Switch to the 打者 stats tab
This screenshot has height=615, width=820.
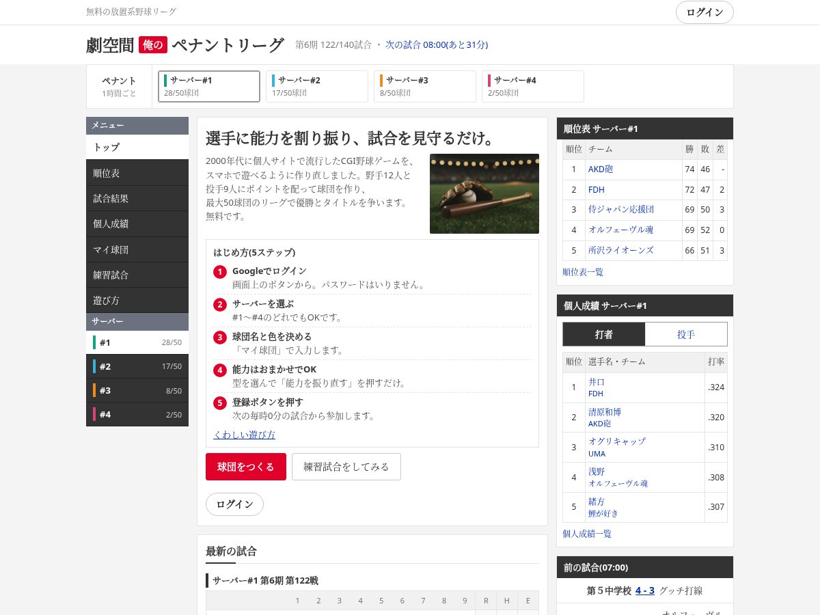(x=604, y=334)
